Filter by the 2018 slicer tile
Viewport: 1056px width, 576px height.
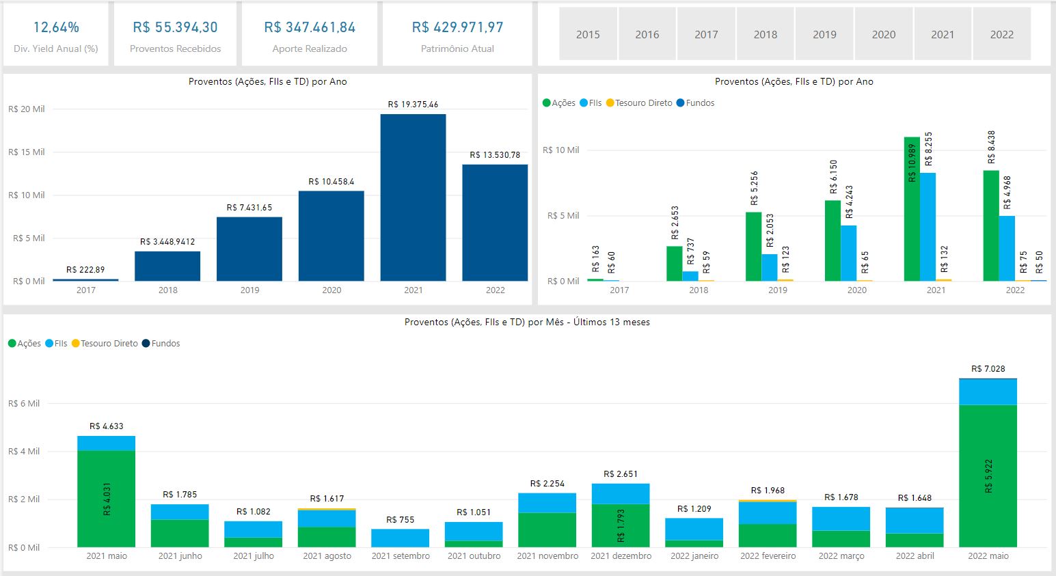point(766,34)
